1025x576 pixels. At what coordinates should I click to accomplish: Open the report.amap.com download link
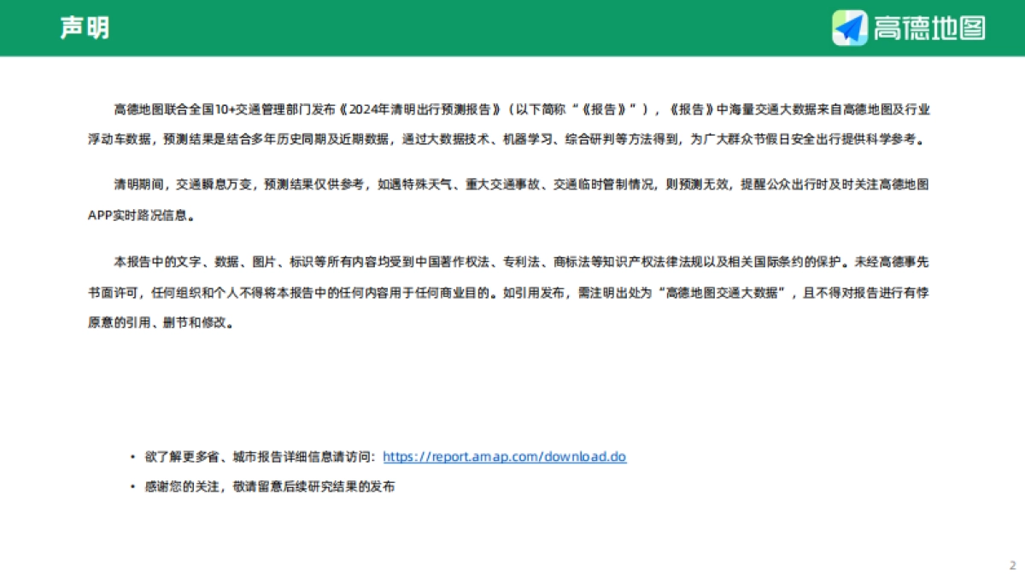[506, 457]
